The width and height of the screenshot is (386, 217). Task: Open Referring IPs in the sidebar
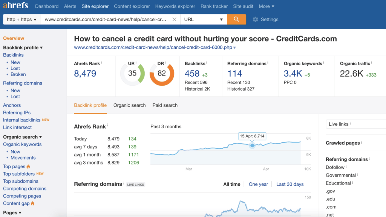pos(17,113)
